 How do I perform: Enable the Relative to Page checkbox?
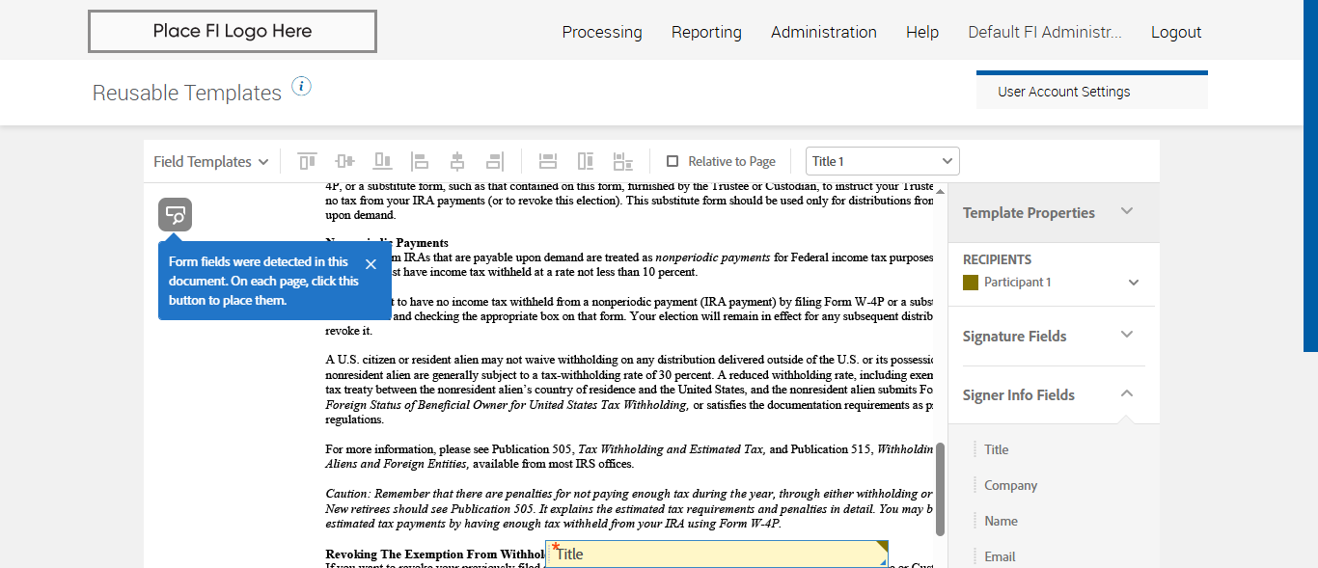point(673,161)
